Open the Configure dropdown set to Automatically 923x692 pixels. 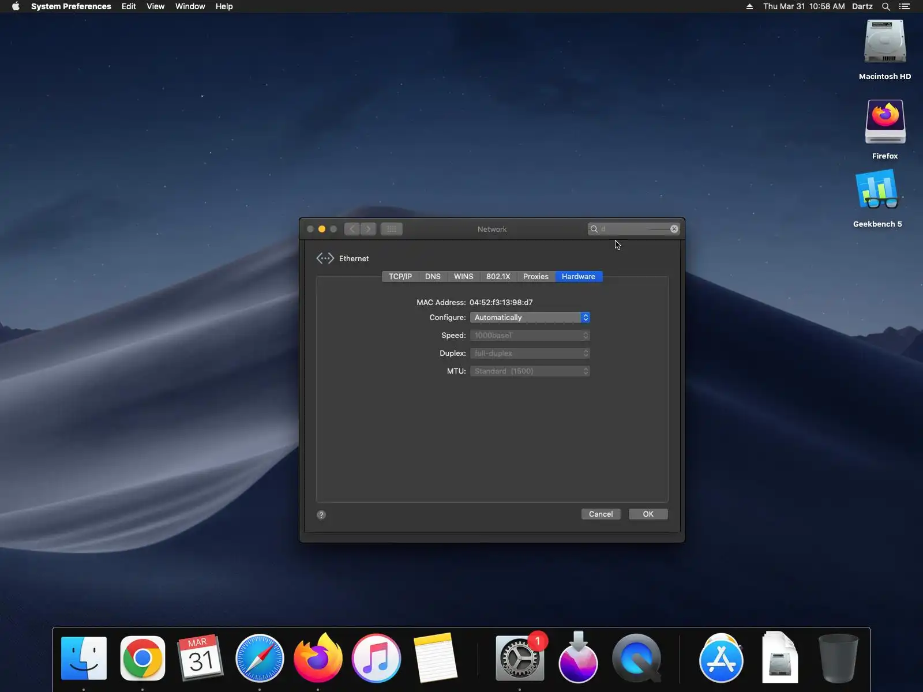[530, 318]
